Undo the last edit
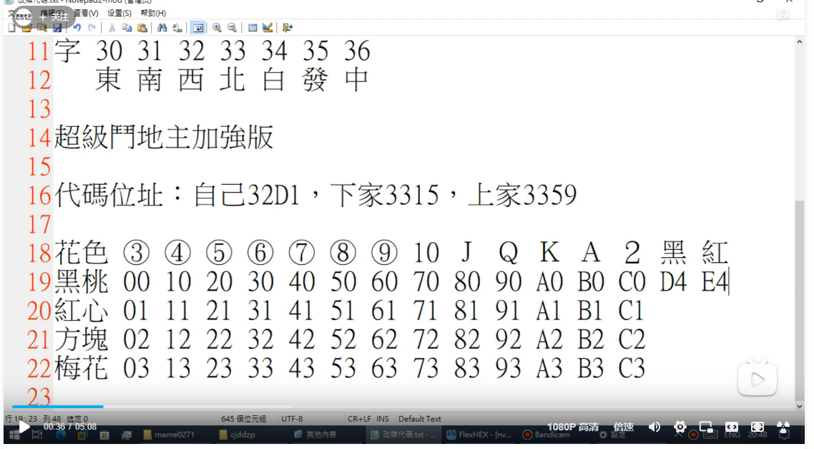 point(77,26)
